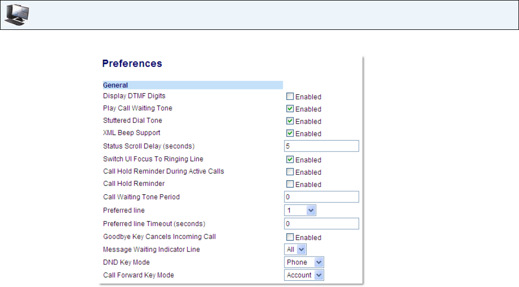Uncheck Switch UI Focus To Ringing Line
Viewport: 519px width, 287px height.
coord(290,160)
